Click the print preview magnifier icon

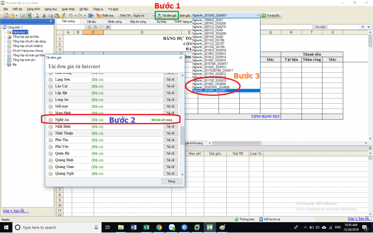pyautogui.click(x=36, y=16)
